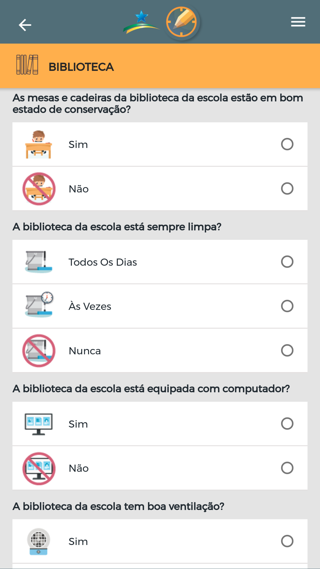Screen dimensions: 320x569
Task: Tap the cleaning bucket with clock icon
Action: 39,305
